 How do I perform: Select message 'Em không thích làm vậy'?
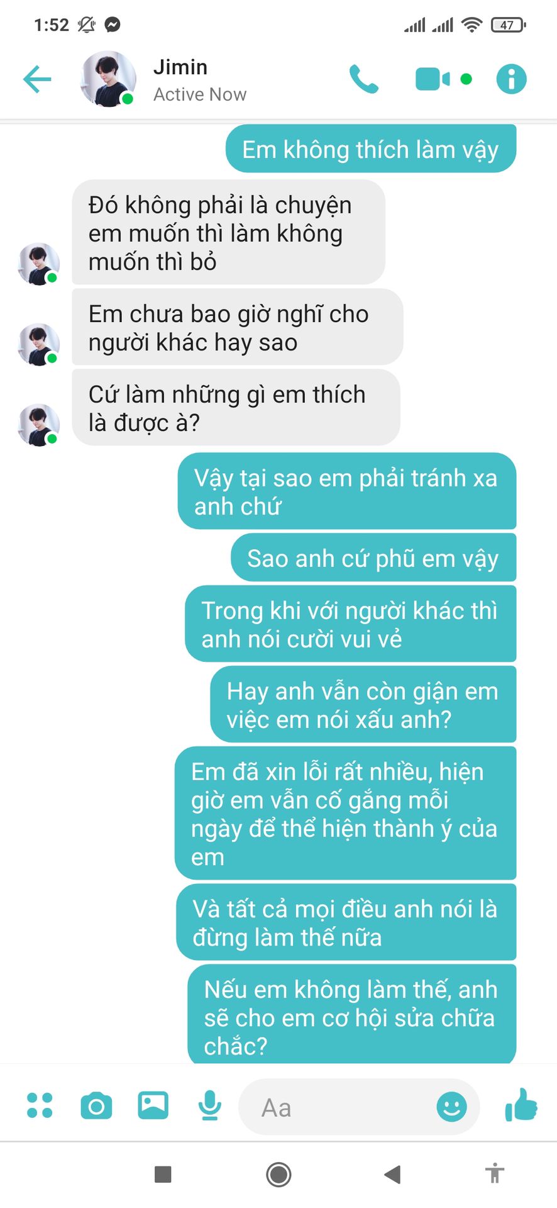click(x=371, y=149)
